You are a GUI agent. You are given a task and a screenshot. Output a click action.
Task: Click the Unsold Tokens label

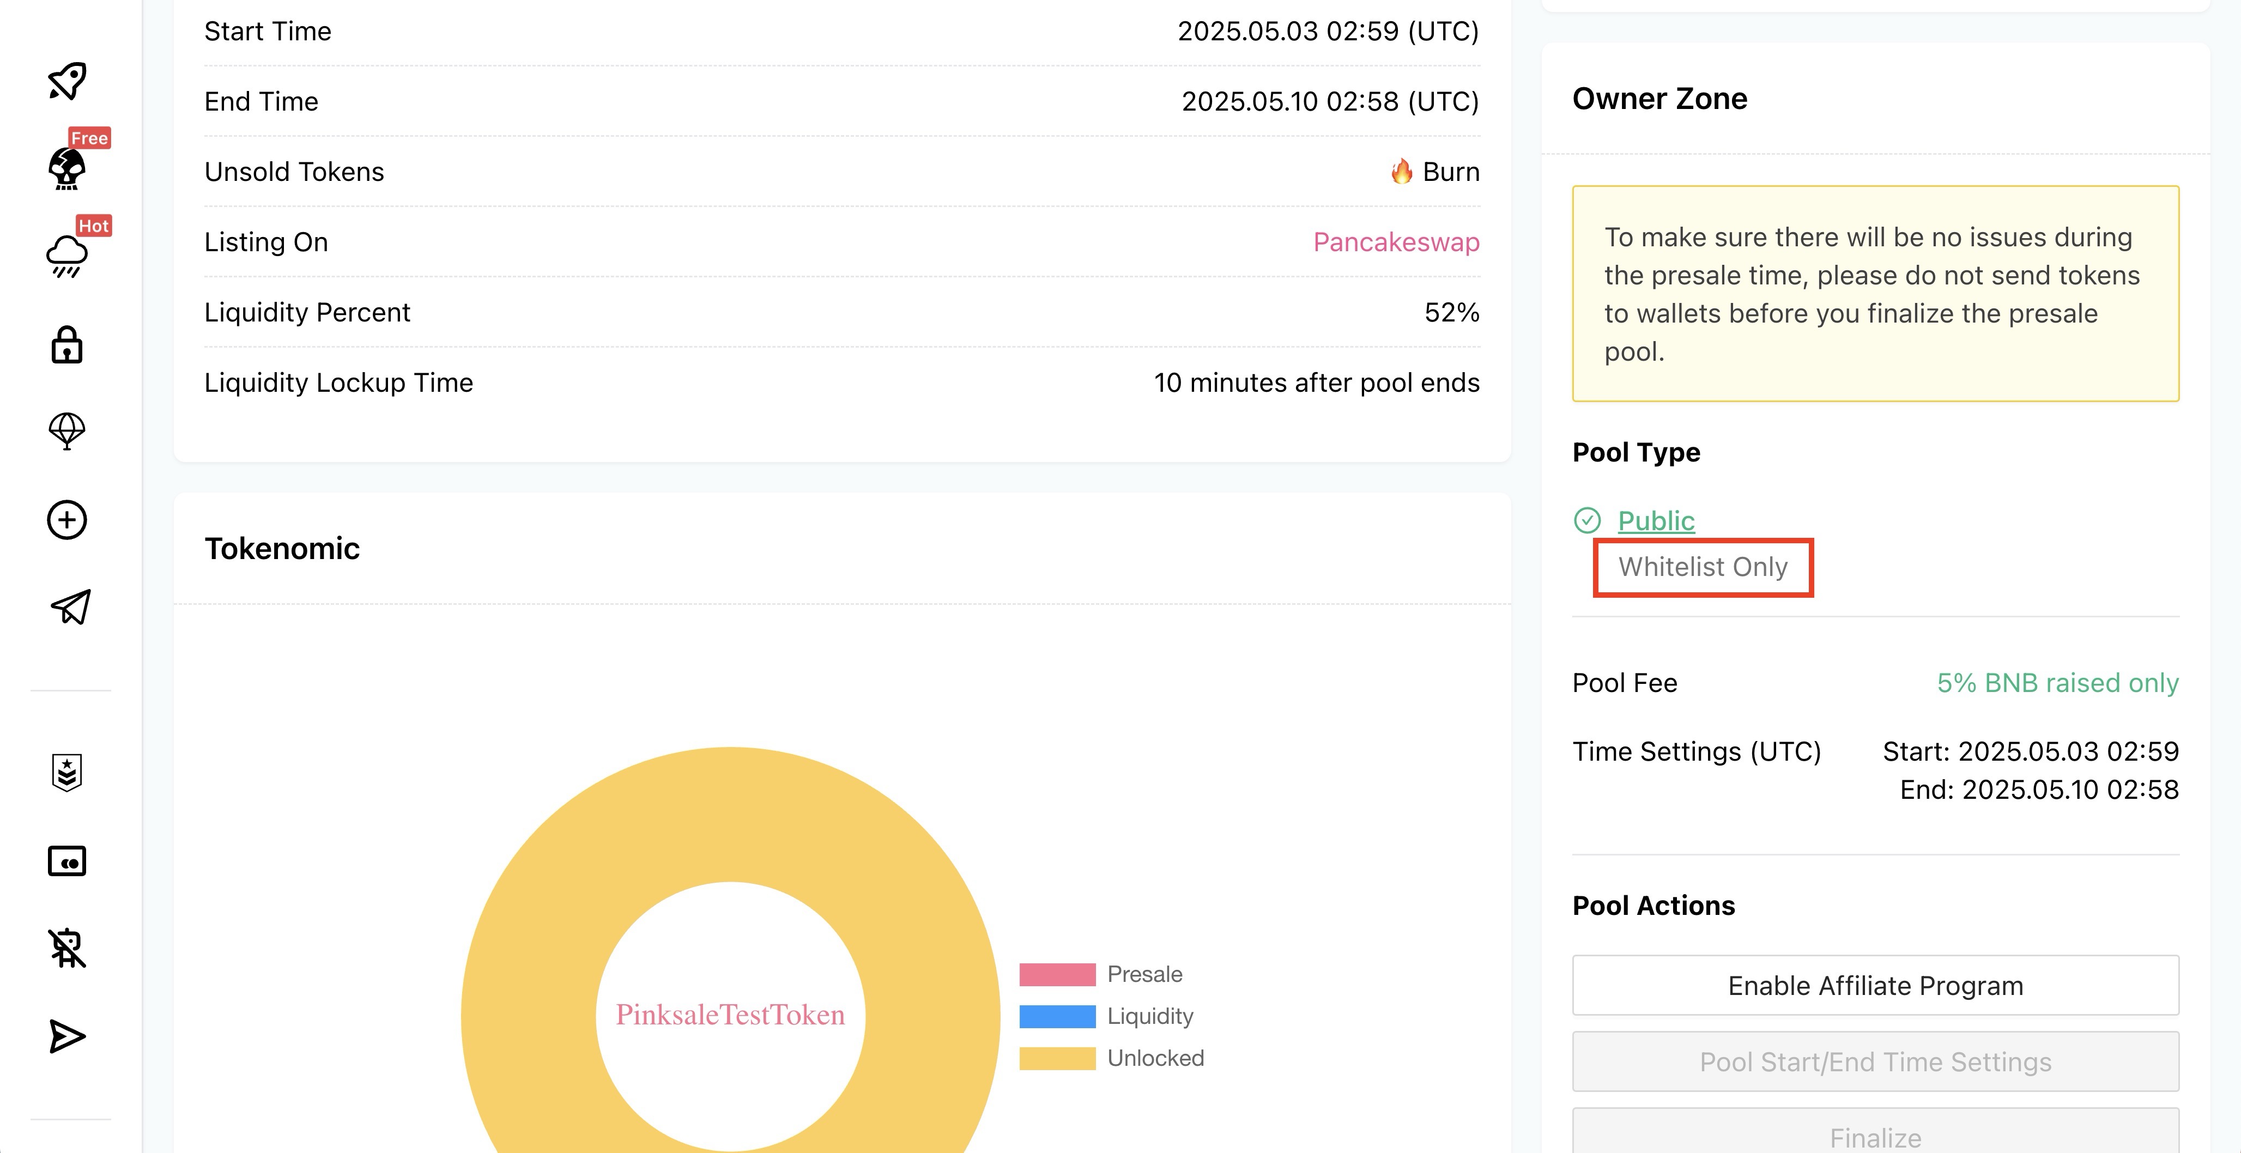(294, 171)
